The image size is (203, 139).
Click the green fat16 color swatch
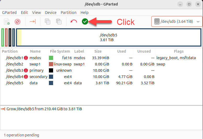pyautogui.click(x=51, y=58)
